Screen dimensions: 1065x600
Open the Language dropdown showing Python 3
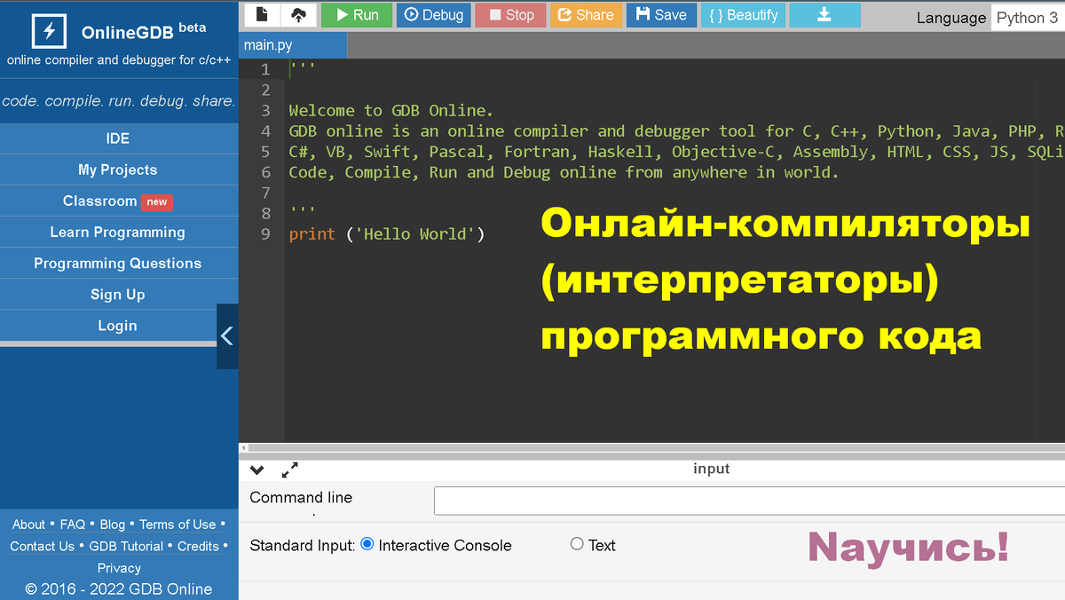pos(1028,18)
